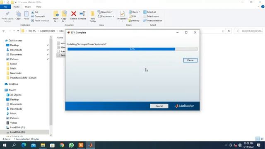Image resolution: width=265 pixels, height=149 pixels.
Task: Click the Name column header
Action: 60,38
